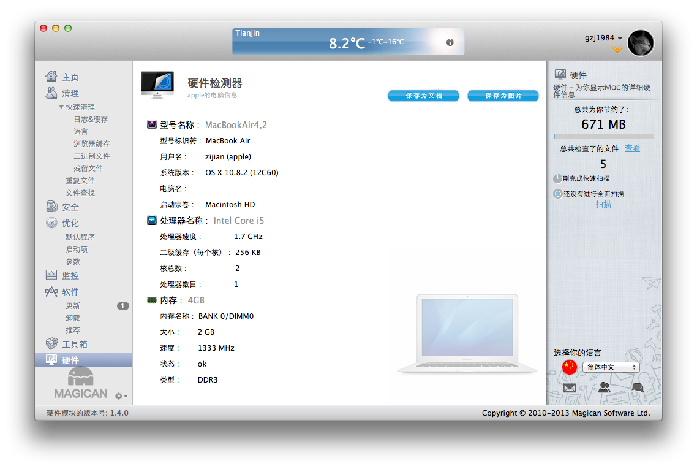Click the Macintosh HD value
This screenshot has height=469, width=697.
[x=230, y=205]
